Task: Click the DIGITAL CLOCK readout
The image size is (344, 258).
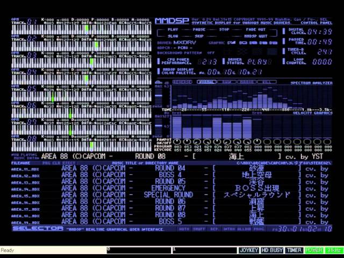Action: (320, 32)
